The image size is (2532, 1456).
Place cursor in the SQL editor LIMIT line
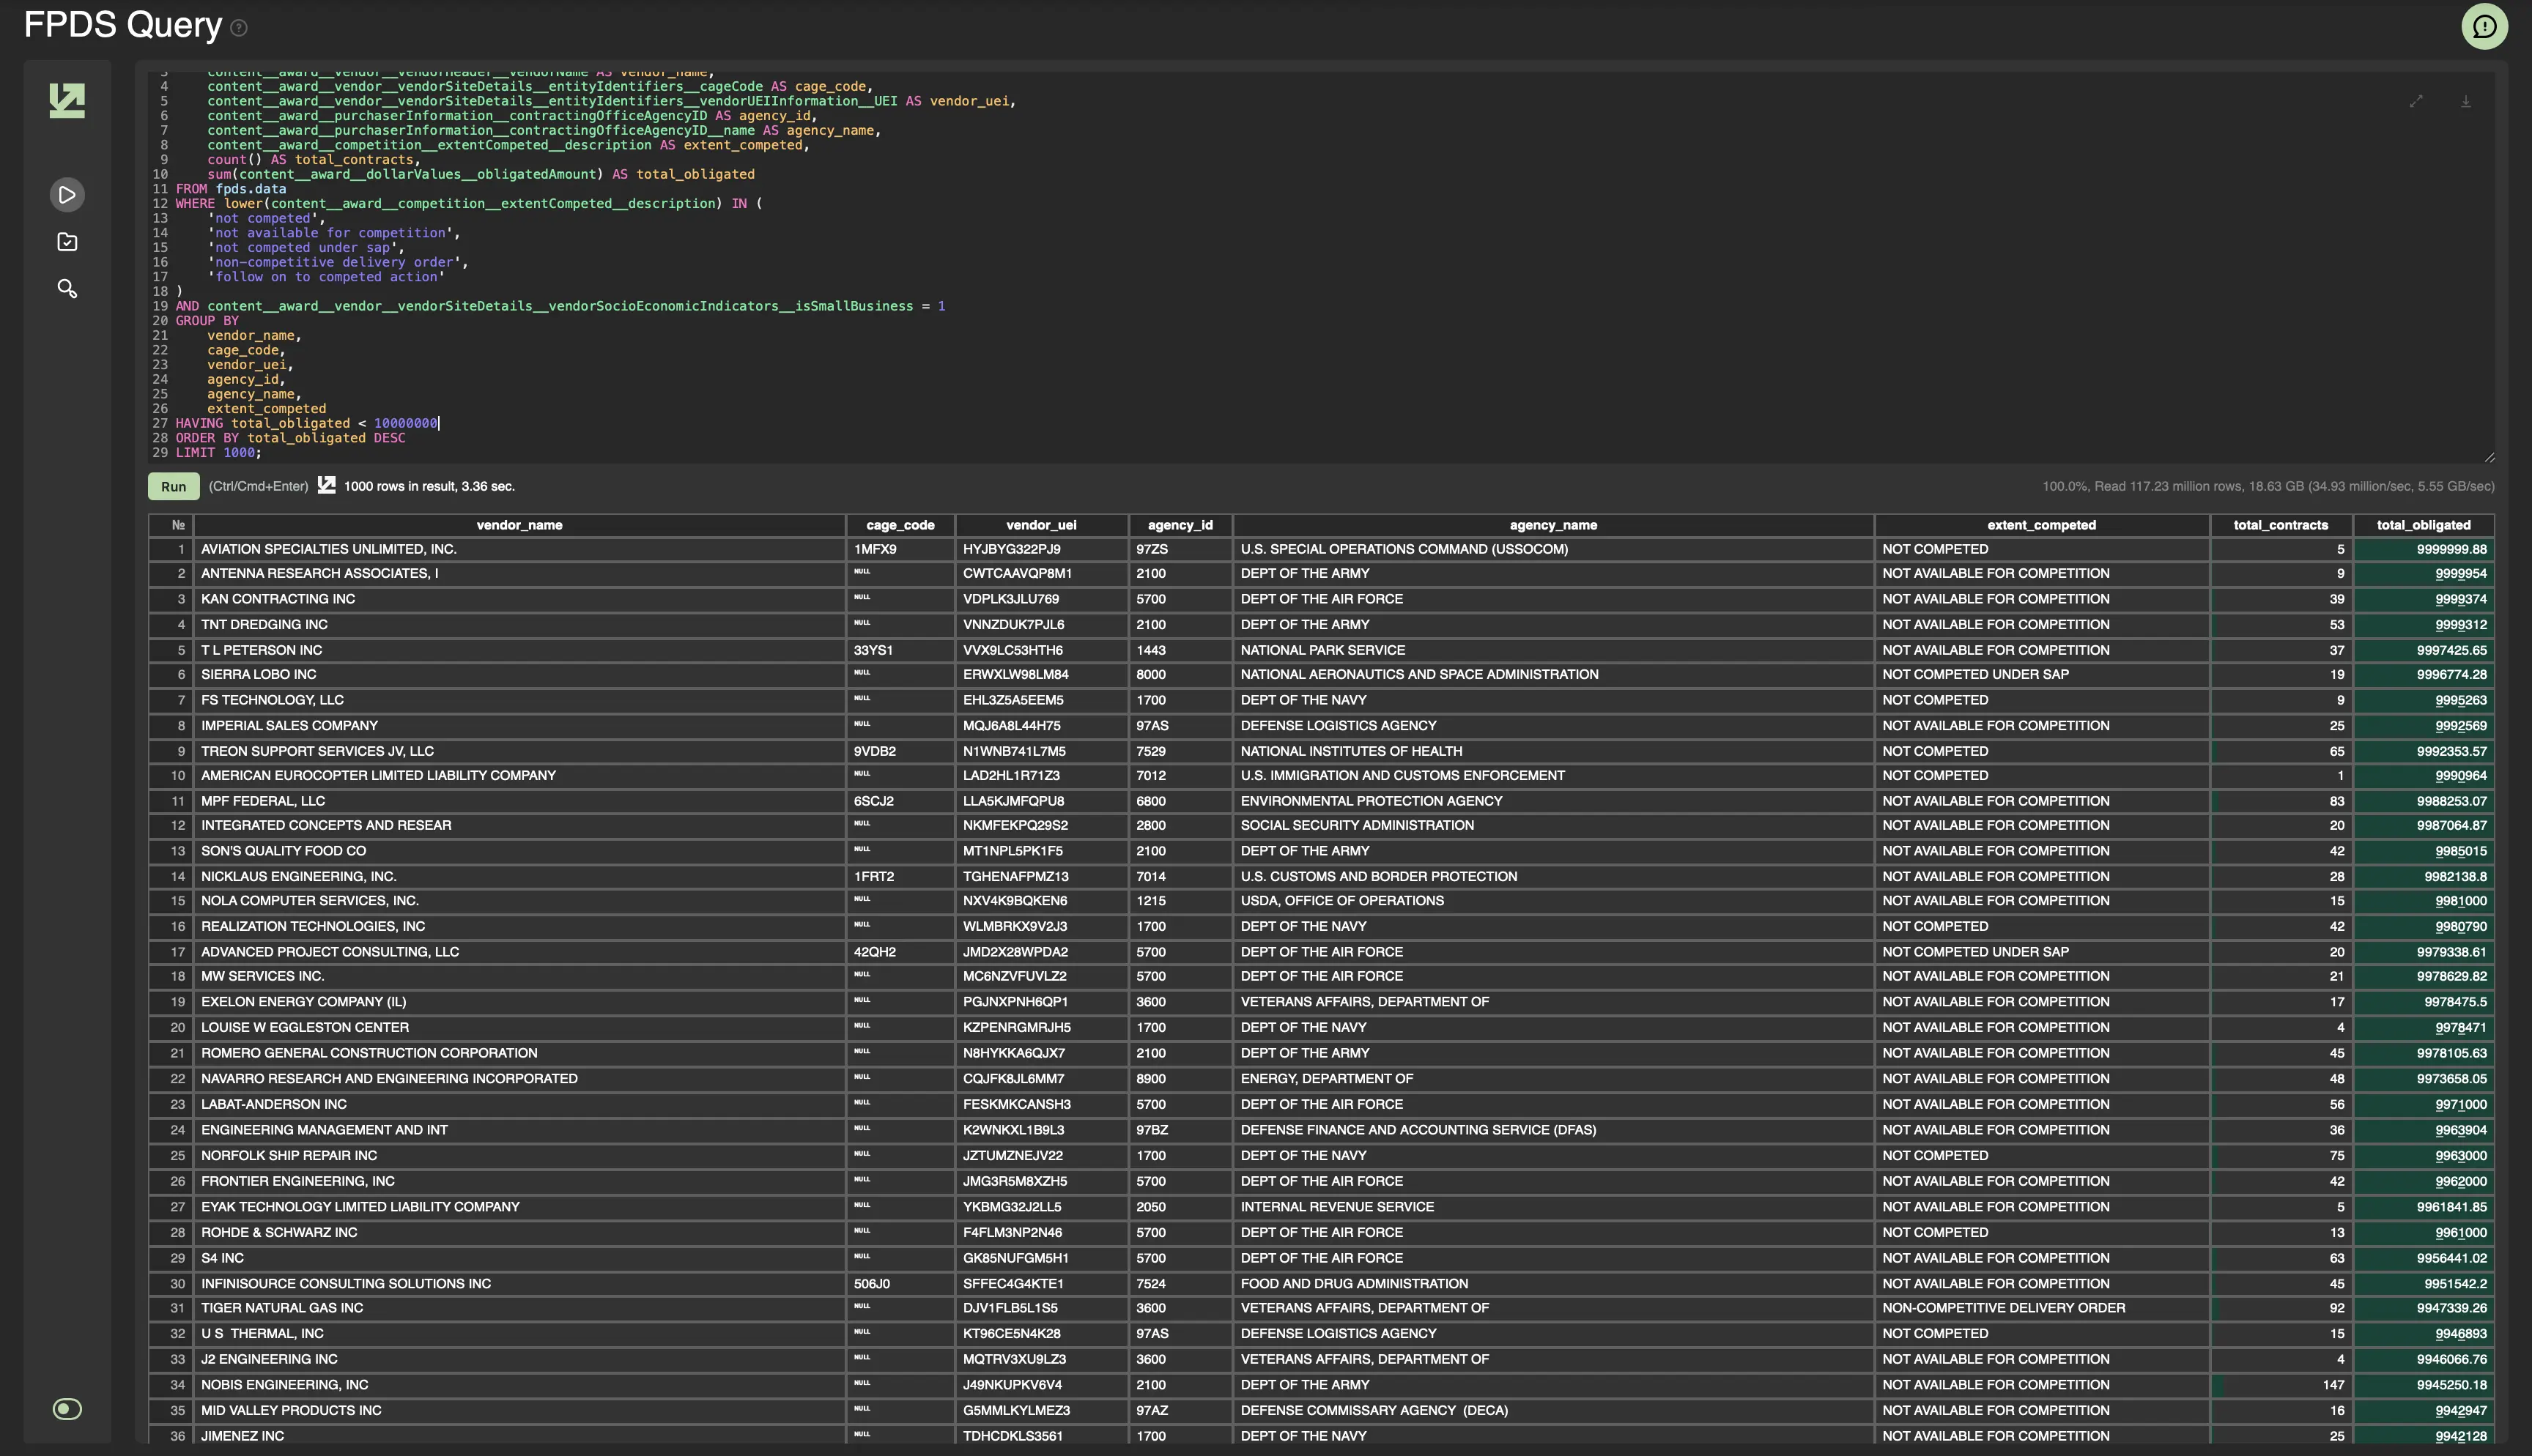pyautogui.click(x=218, y=453)
